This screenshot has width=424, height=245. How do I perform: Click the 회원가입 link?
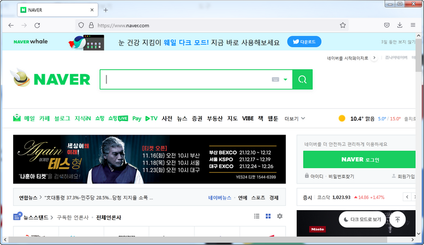[406, 176]
